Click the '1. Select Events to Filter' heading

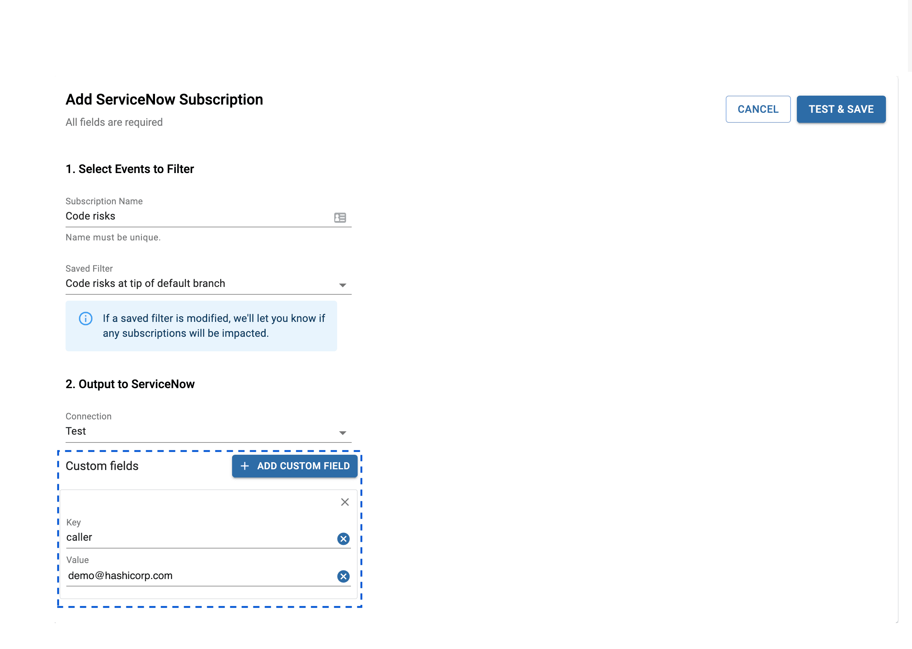[x=130, y=169]
